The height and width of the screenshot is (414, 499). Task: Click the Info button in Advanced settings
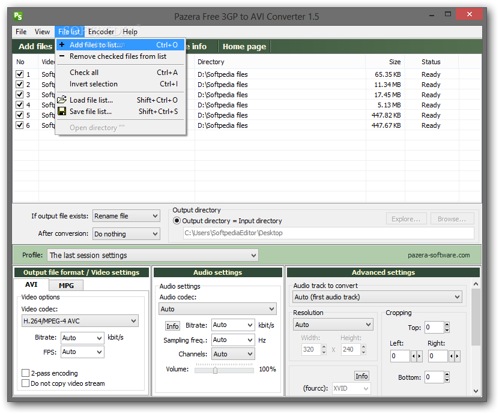click(361, 376)
